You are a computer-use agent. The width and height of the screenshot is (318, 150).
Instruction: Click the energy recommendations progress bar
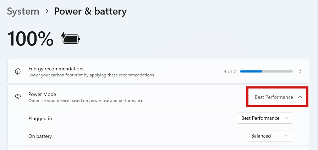tap(266, 71)
